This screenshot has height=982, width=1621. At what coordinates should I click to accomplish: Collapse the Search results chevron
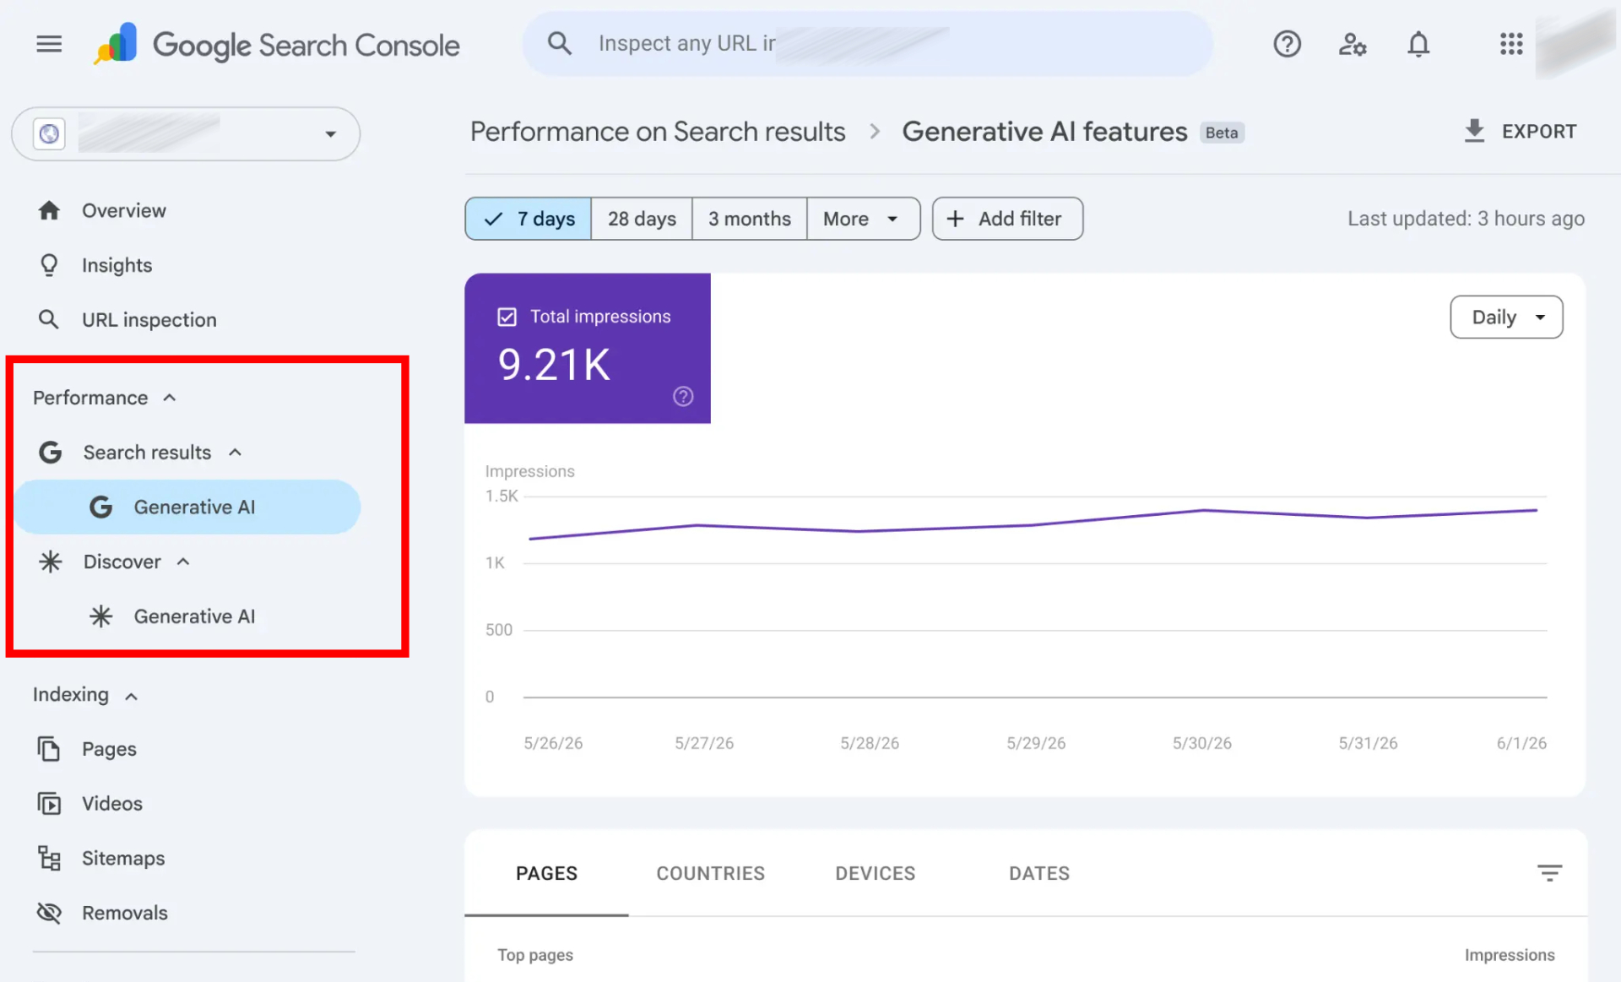(236, 453)
